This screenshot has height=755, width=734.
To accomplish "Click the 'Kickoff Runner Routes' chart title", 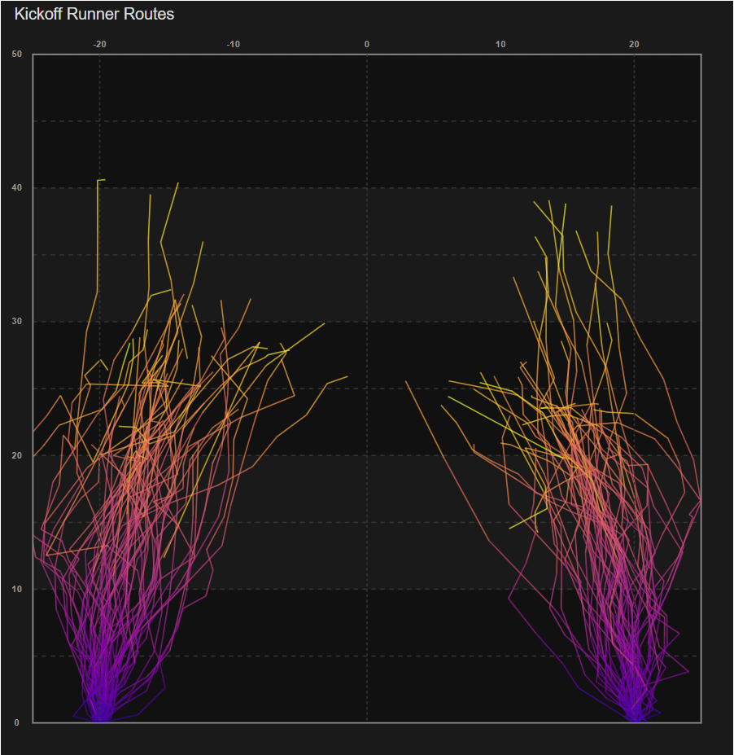I will (94, 14).
